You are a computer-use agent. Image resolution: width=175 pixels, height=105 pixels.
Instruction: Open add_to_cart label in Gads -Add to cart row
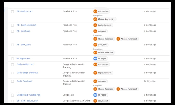click(x=103, y=64)
